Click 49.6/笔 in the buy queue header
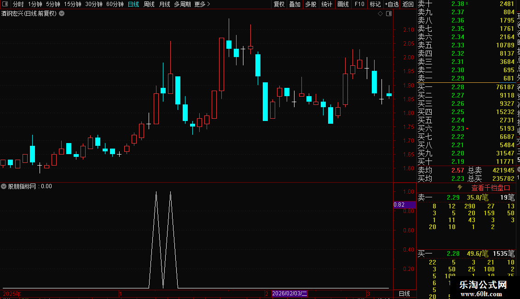The height and width of the screenshot is (299, 520). (478, 254)
